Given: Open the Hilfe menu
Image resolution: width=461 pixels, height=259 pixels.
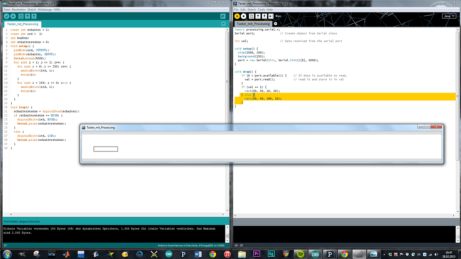Looking at the screenshot, I should point(57,10).
